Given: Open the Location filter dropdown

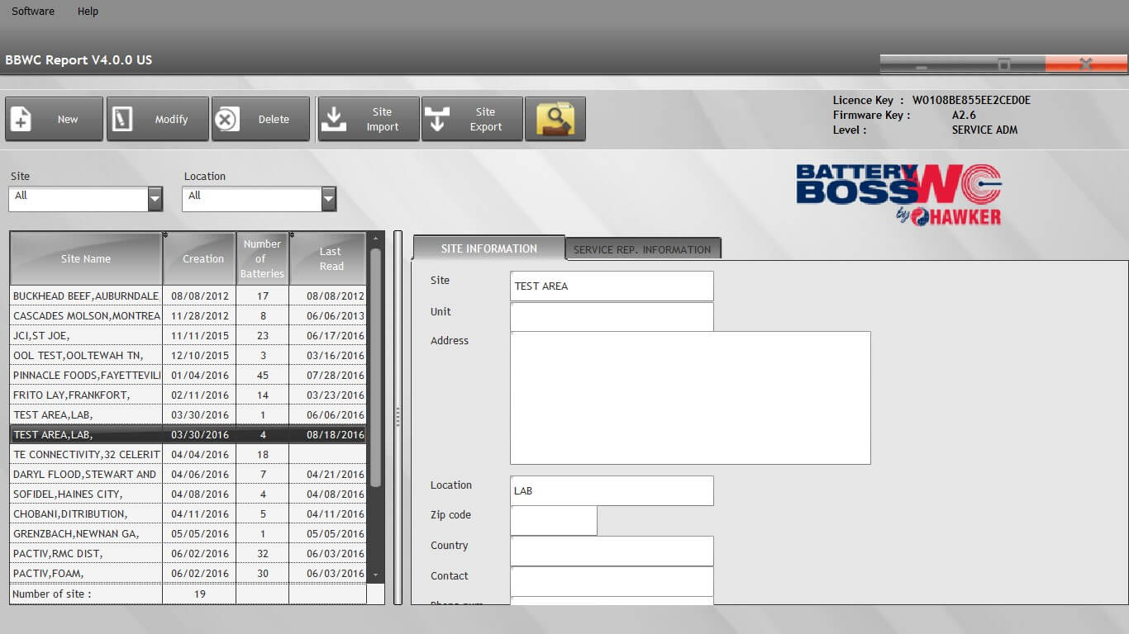Looking at the screenshot, I should [x=328, y=198].
